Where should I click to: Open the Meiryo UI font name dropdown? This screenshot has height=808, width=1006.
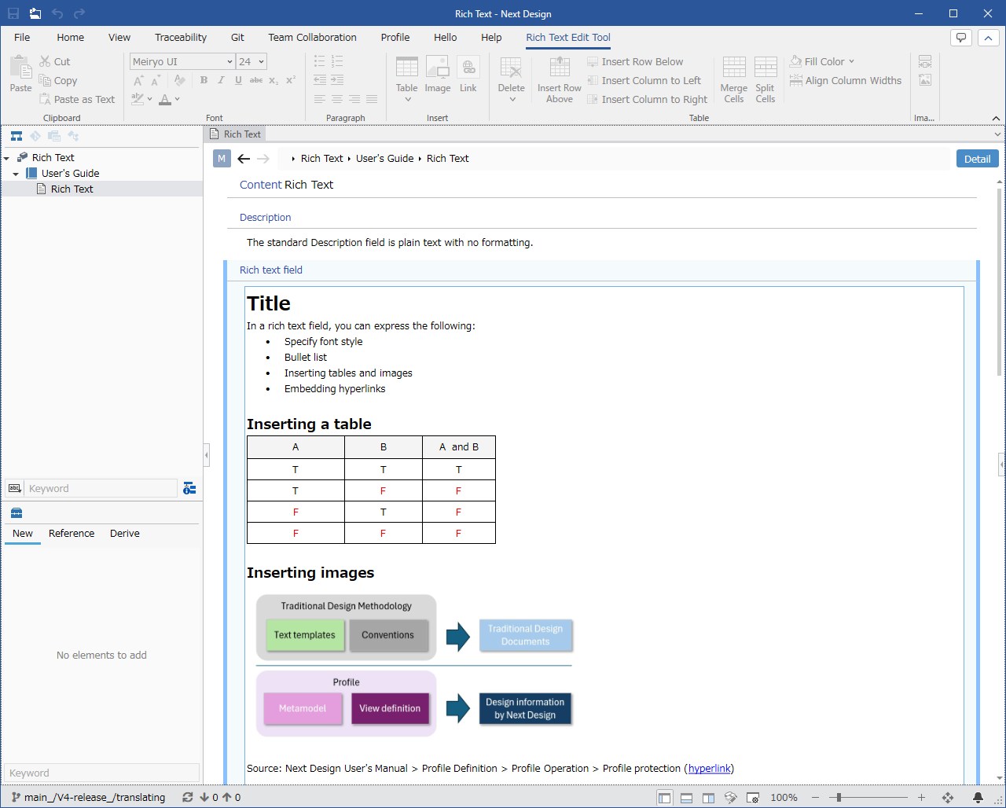coord(229,61)
